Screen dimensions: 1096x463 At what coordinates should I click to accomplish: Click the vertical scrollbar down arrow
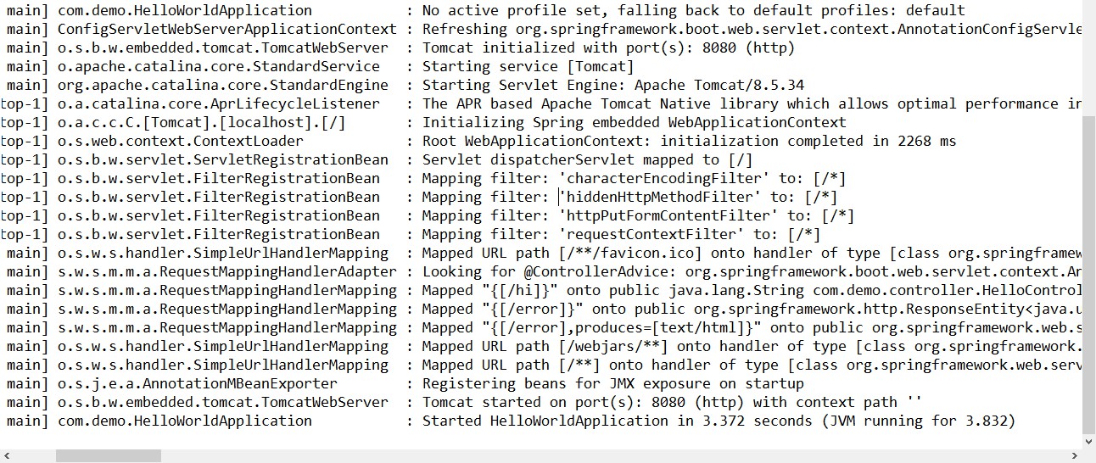point(1089,440)
